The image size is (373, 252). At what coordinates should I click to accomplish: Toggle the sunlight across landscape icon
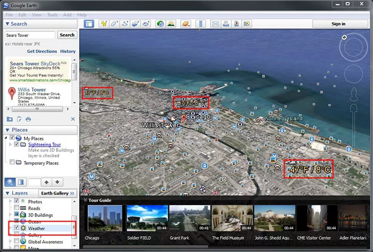171,24
